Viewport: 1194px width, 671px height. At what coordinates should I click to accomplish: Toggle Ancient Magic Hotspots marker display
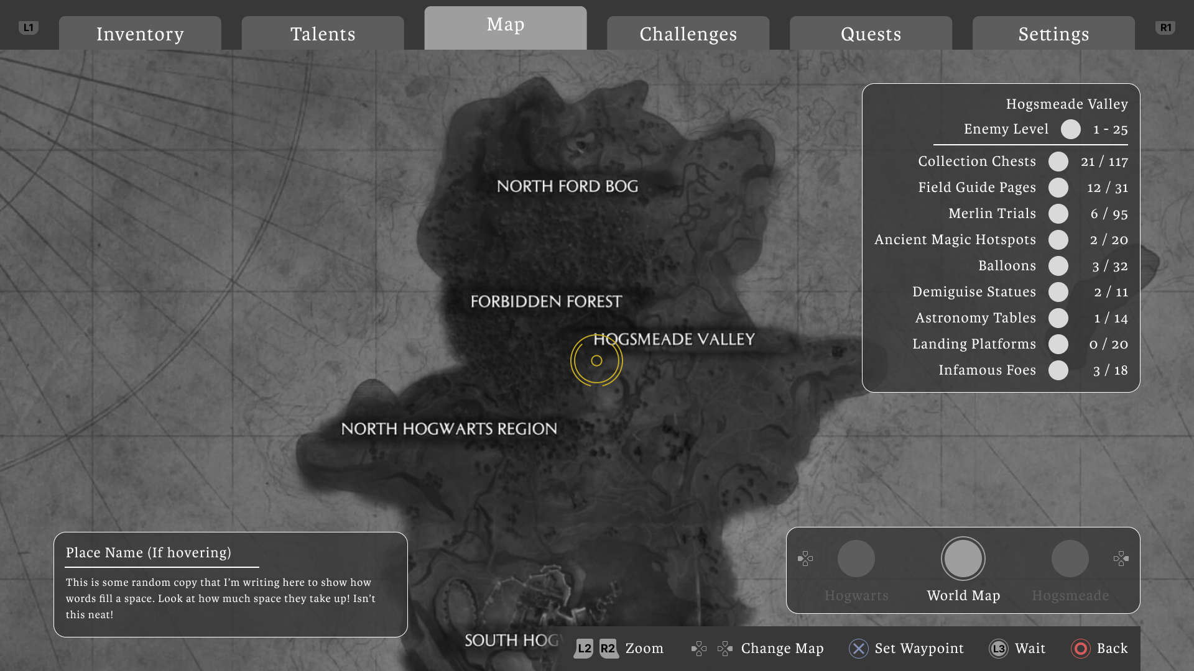[x=1058, y=240]
